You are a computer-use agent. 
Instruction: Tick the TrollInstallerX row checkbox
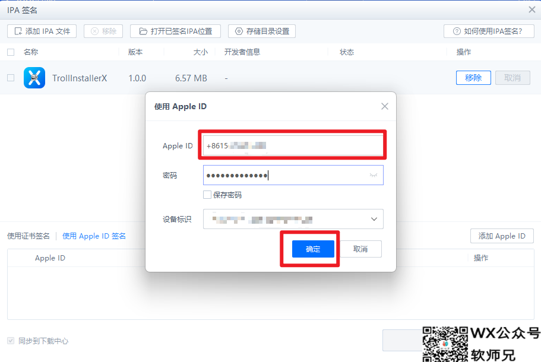pos(11,78)
